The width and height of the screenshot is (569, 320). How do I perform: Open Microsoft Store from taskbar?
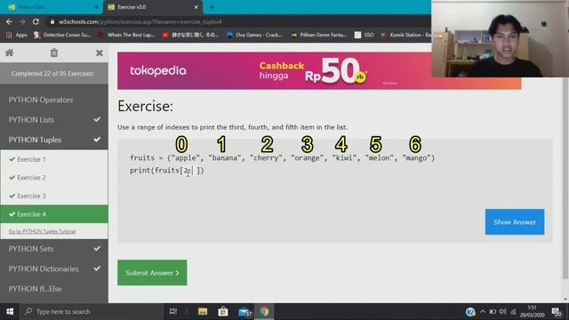click(223, 311)
